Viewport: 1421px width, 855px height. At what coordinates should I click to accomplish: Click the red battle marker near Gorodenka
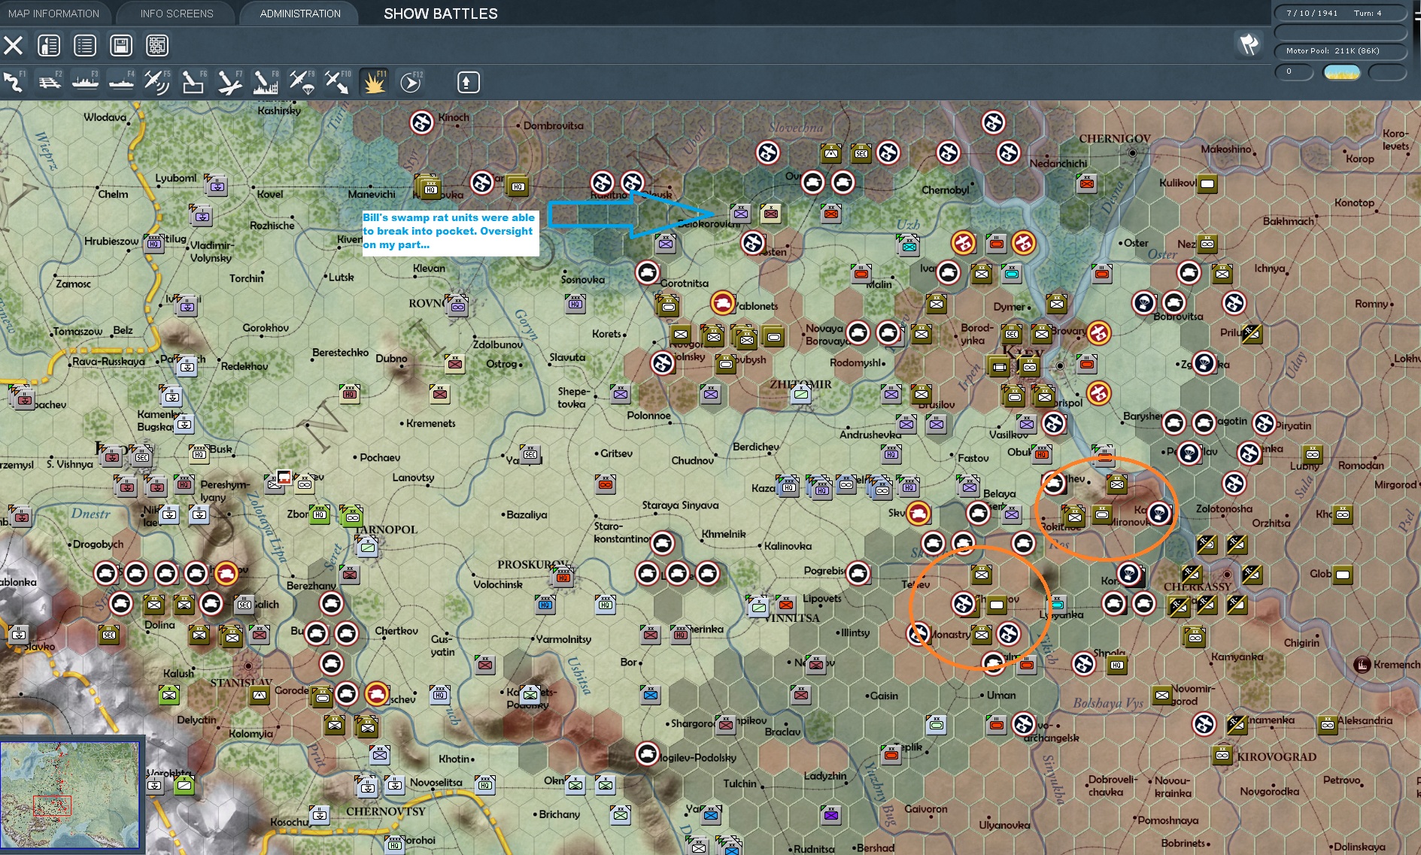pos(377,693)
